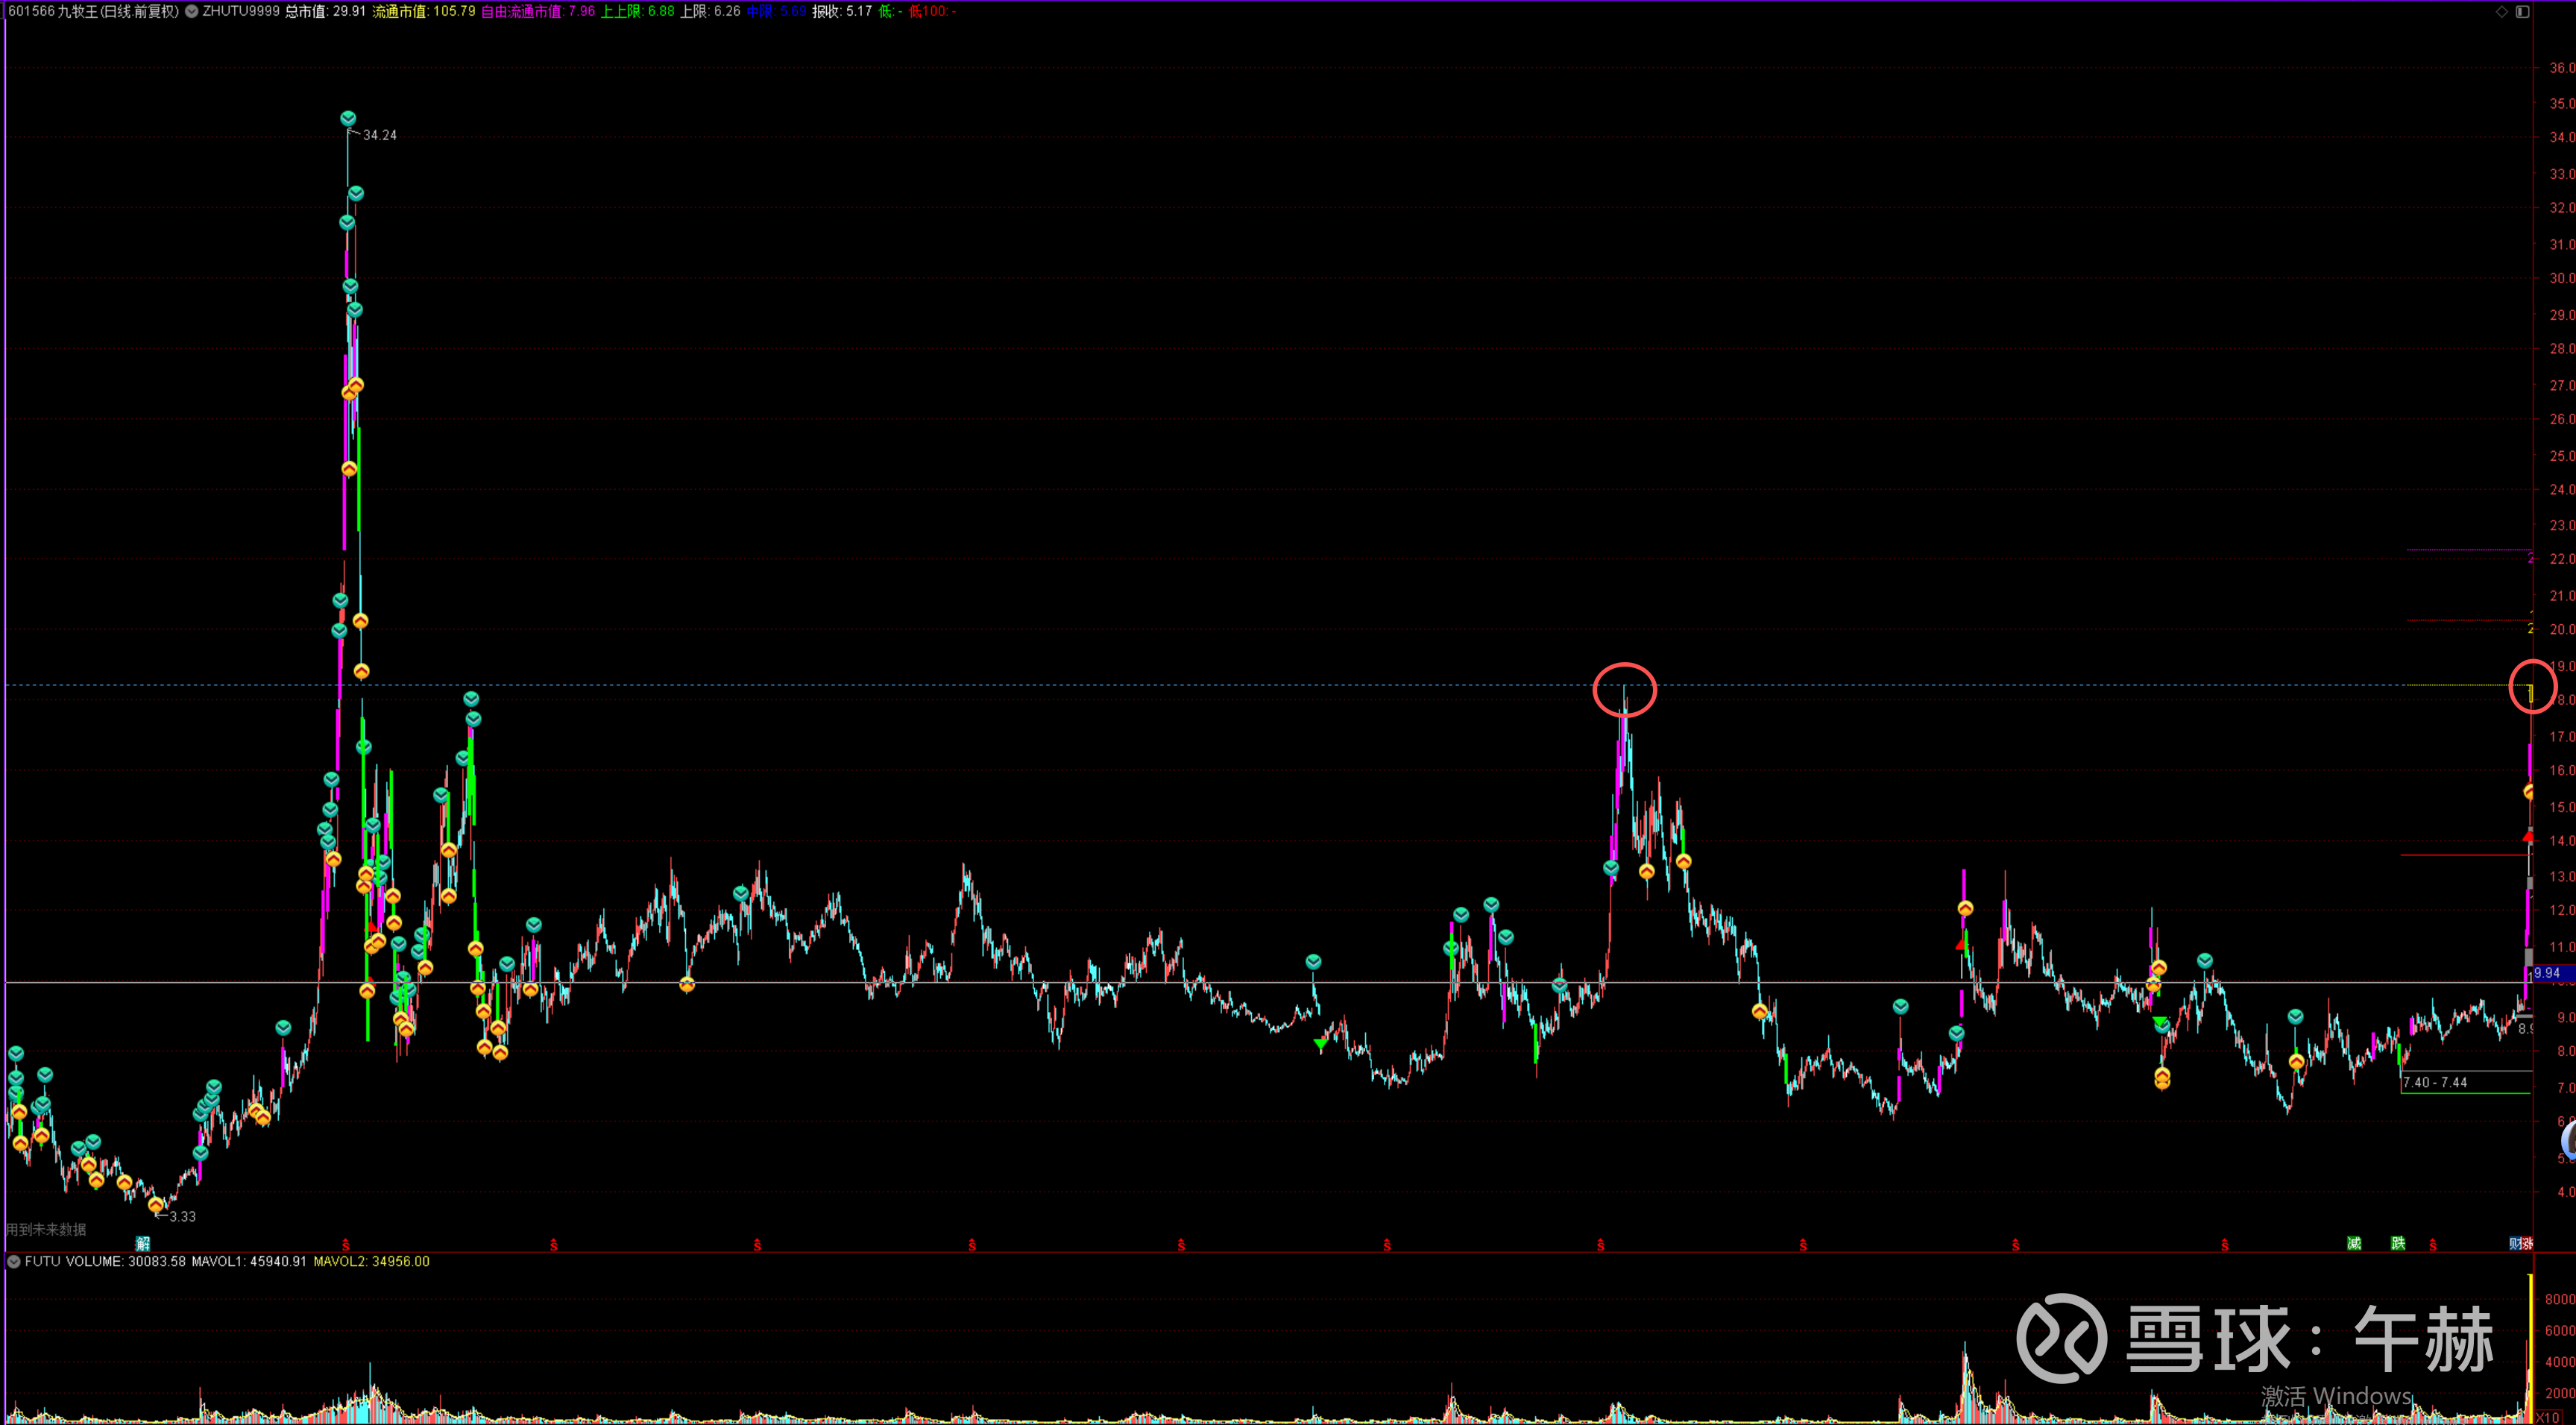Click the rightmost red S dividend marker
The height and width of the screenshot is (1425, 2576).
[2432, 1245]
